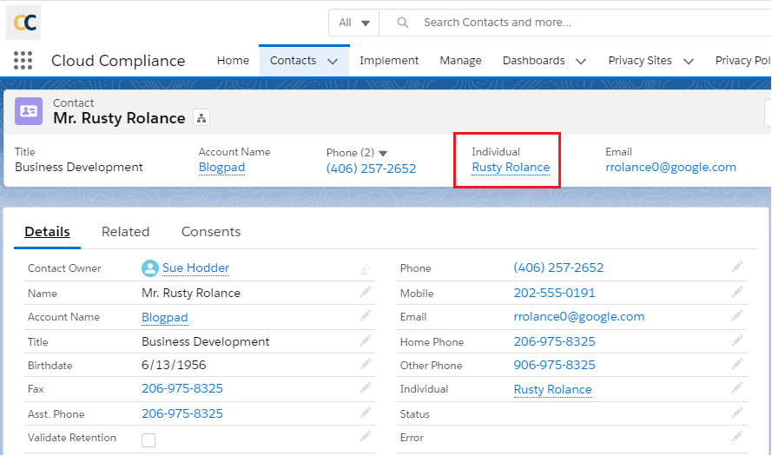Viewport: 772px width, 456px height.
Task: Open the All search scope dropdown
Action: (x=354, y=23)
